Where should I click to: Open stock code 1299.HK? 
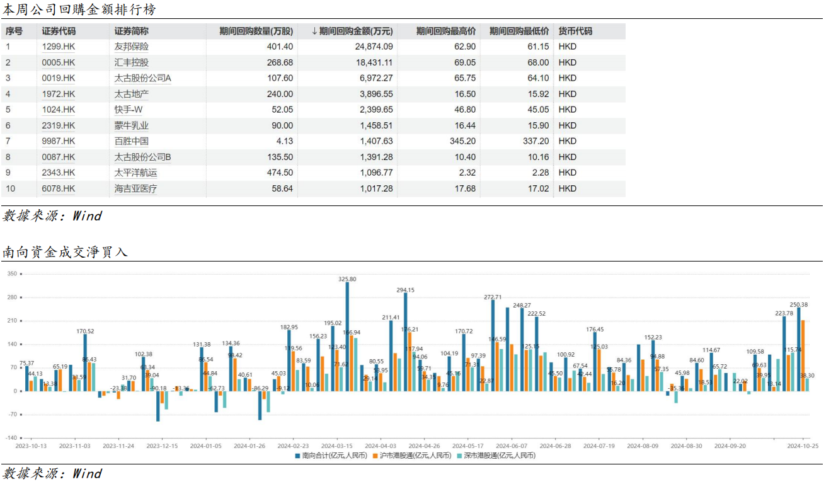click(x=59, y=47)
